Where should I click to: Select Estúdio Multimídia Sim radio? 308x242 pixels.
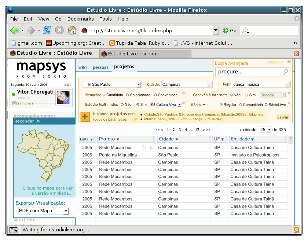(138, 105)
